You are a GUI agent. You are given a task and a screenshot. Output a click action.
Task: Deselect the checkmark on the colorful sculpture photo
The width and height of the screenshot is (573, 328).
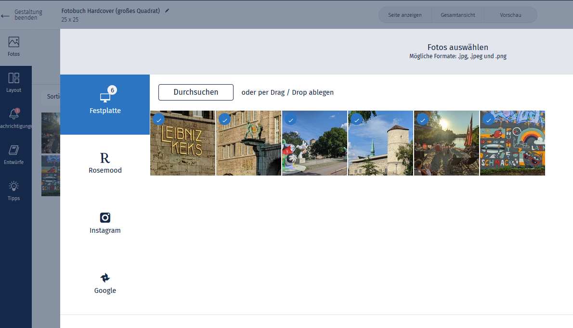click(x=290, y=120)
